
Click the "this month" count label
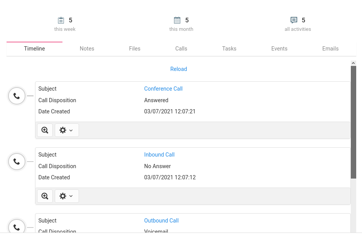point(181,29)
